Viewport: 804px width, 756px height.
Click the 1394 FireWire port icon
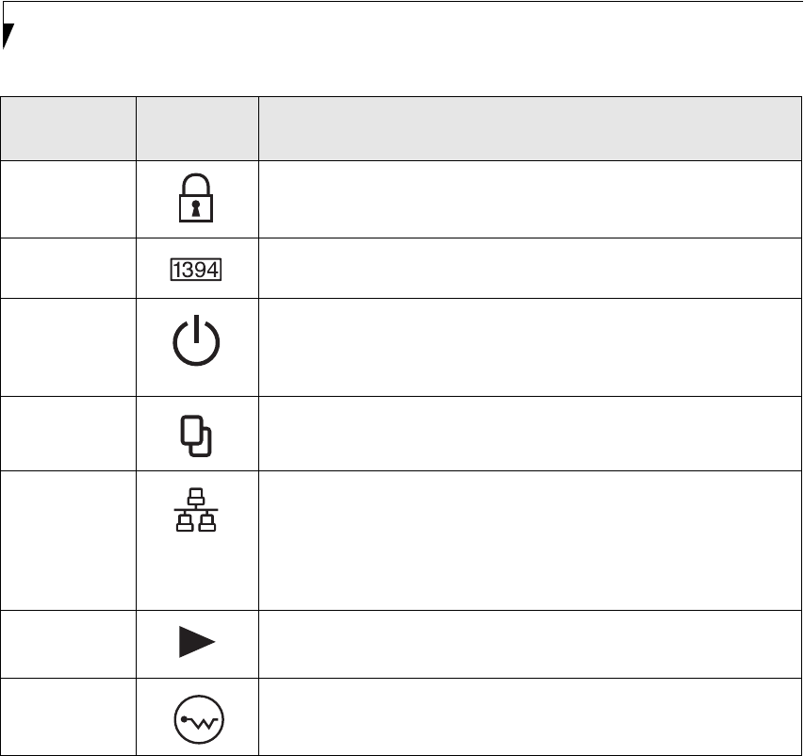(x=197, y=270)
